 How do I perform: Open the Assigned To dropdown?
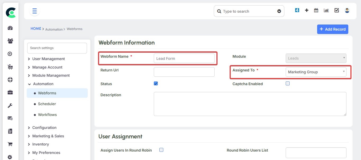click(x=316, y=72)
